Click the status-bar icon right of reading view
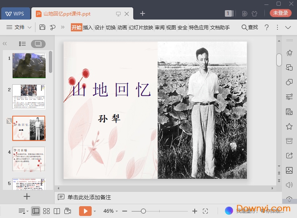297x218 pixels. (x=68, y=211)
